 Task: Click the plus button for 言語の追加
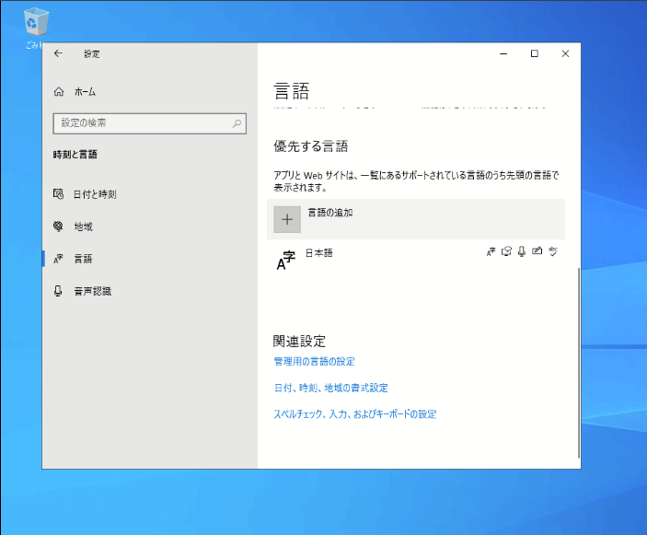point(287,219)
